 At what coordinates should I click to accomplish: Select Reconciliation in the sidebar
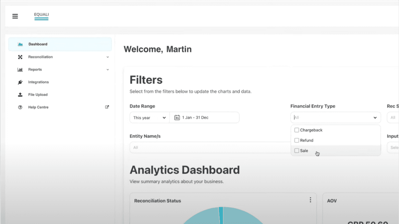[60, 57]
